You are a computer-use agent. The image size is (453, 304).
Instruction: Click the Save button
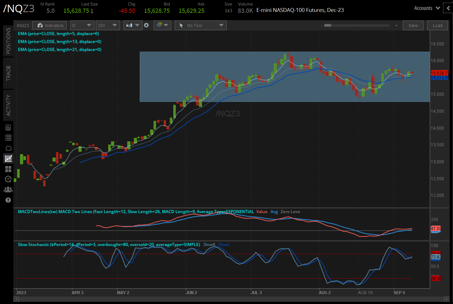point(413,25)
